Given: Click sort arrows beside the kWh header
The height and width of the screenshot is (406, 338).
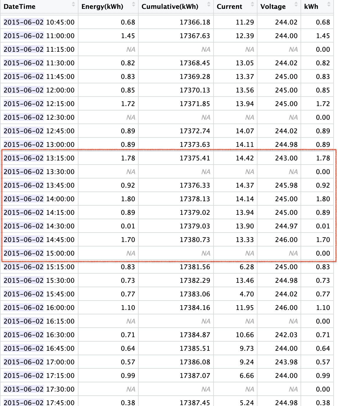Looking at the screenshot, I should click(329, 4).
